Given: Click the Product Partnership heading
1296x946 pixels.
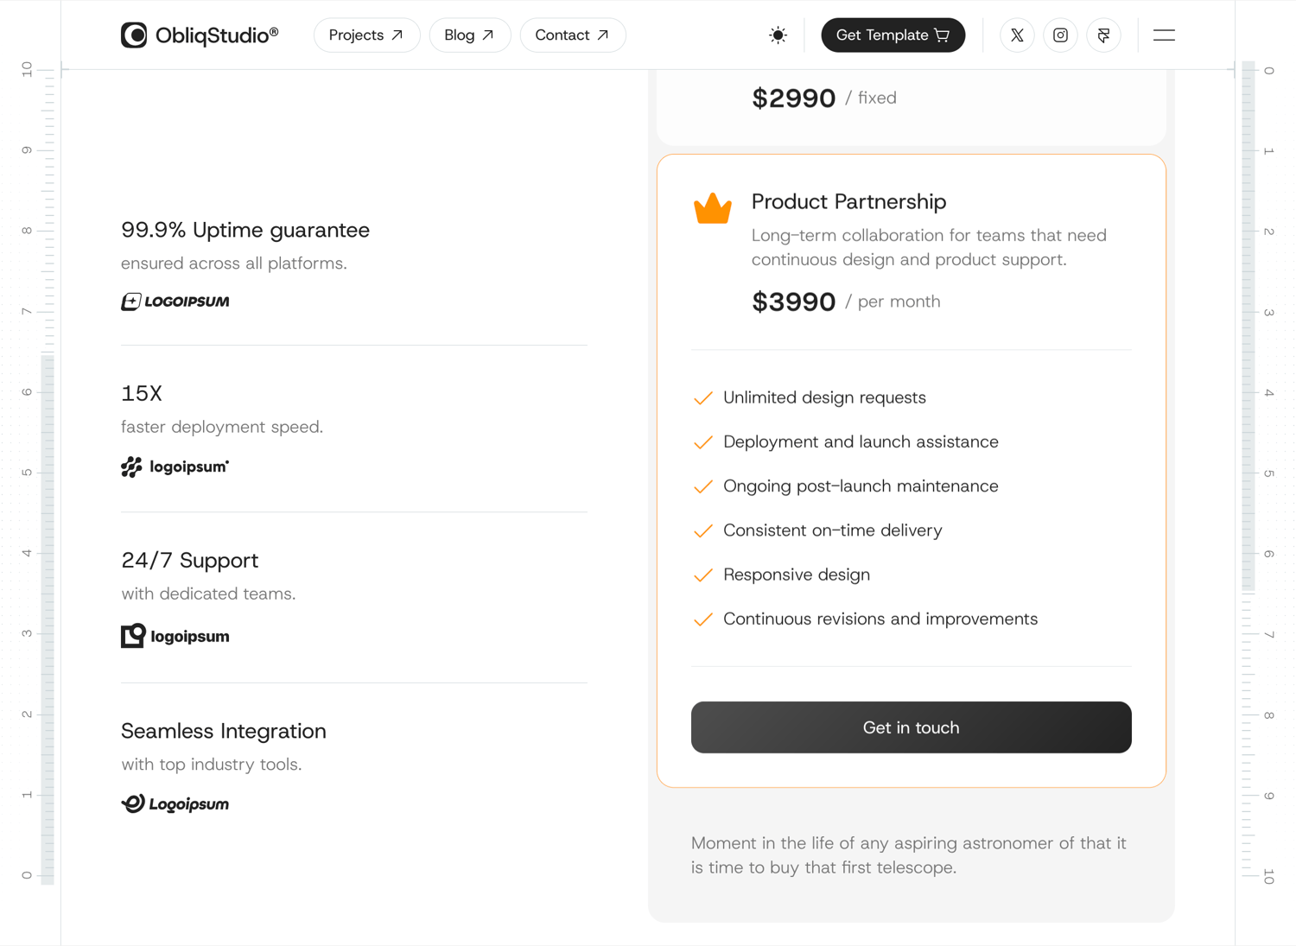Looking at the screenshot, I should 848,201.
